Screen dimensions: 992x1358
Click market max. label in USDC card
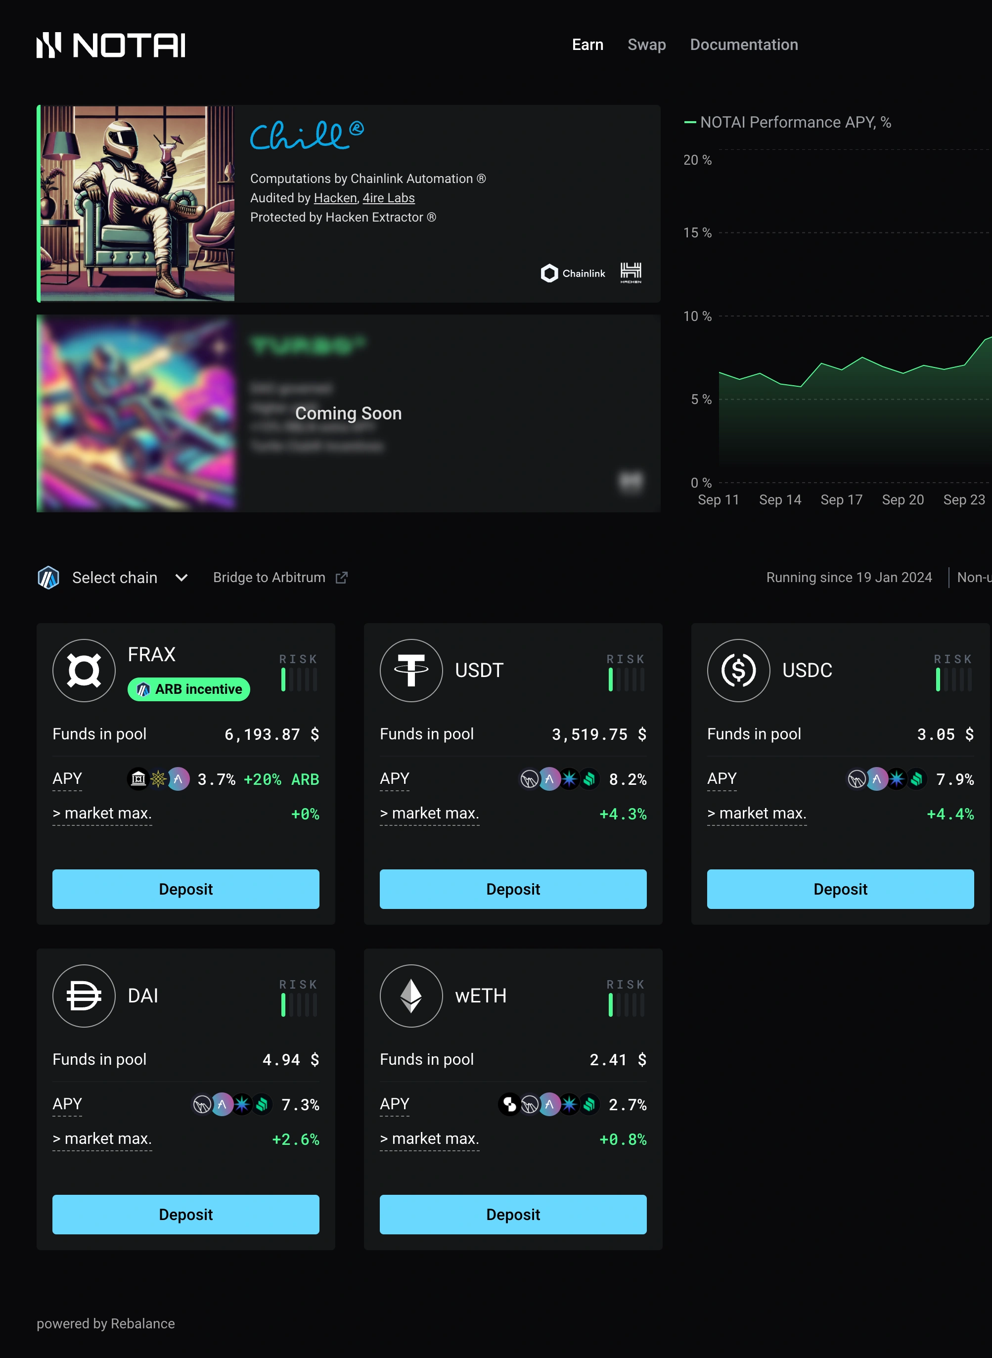pos(757,814)
